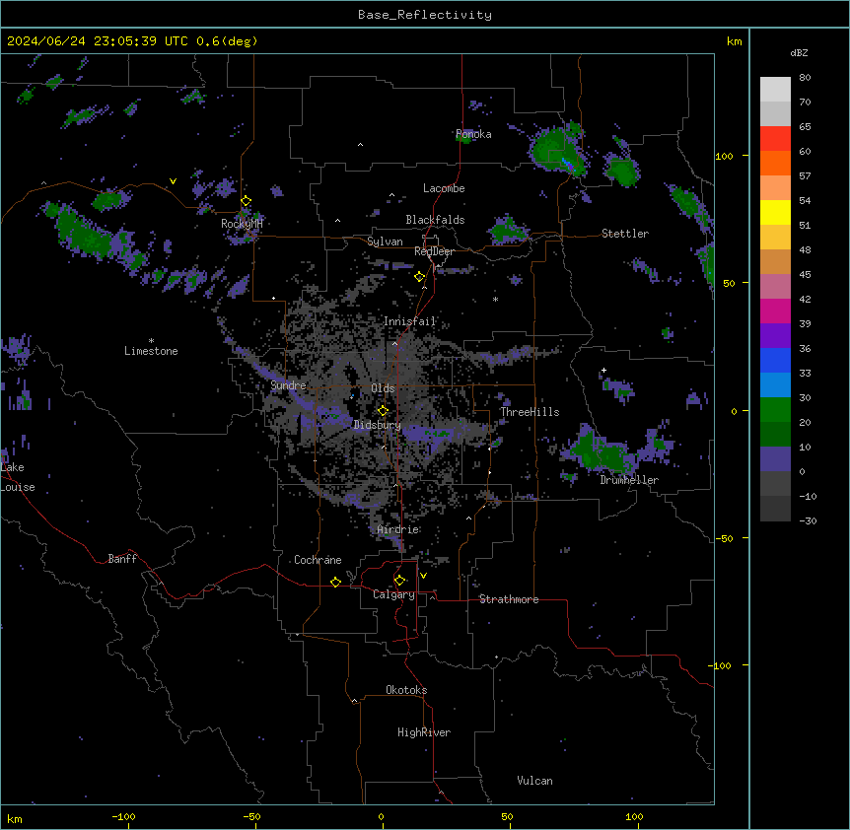Click the Sylvan label
Viewport: 850px width, 830px height.
(385, 242)
